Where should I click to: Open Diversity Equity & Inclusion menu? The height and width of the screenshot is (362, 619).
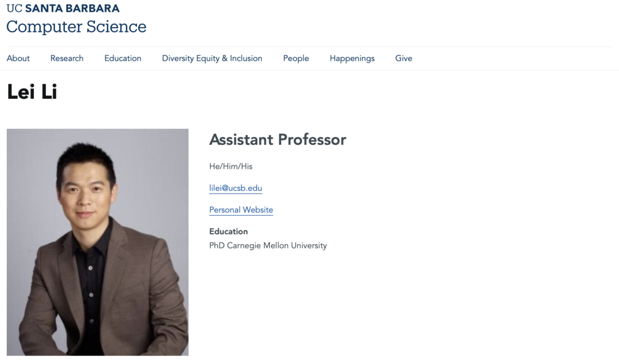(212, 58)
